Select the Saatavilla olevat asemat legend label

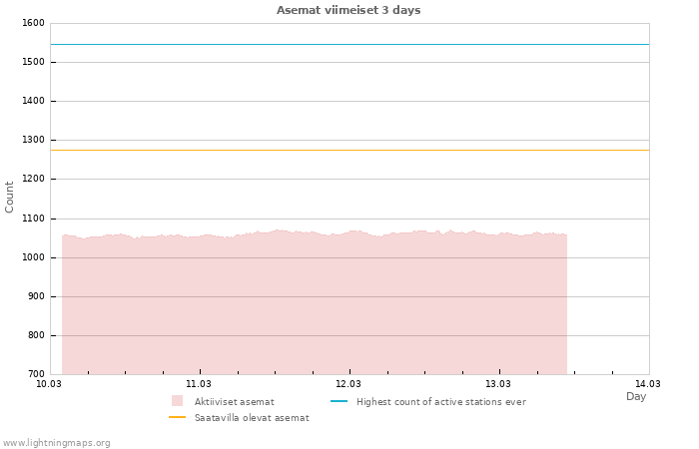(x=252, y=417)
